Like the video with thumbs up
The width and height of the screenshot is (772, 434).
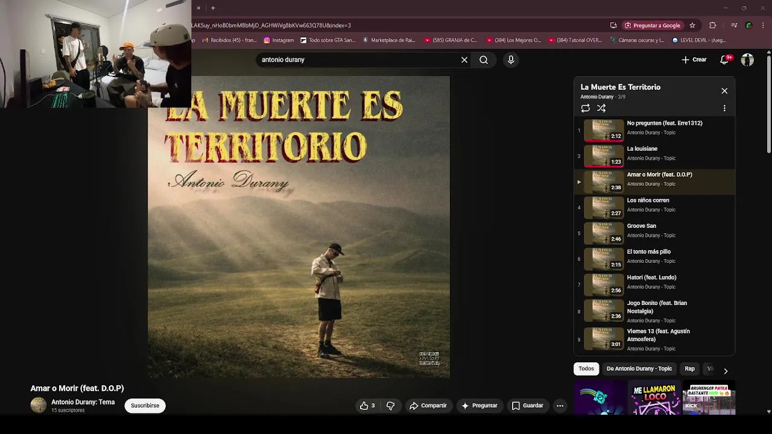pos(368,406)
